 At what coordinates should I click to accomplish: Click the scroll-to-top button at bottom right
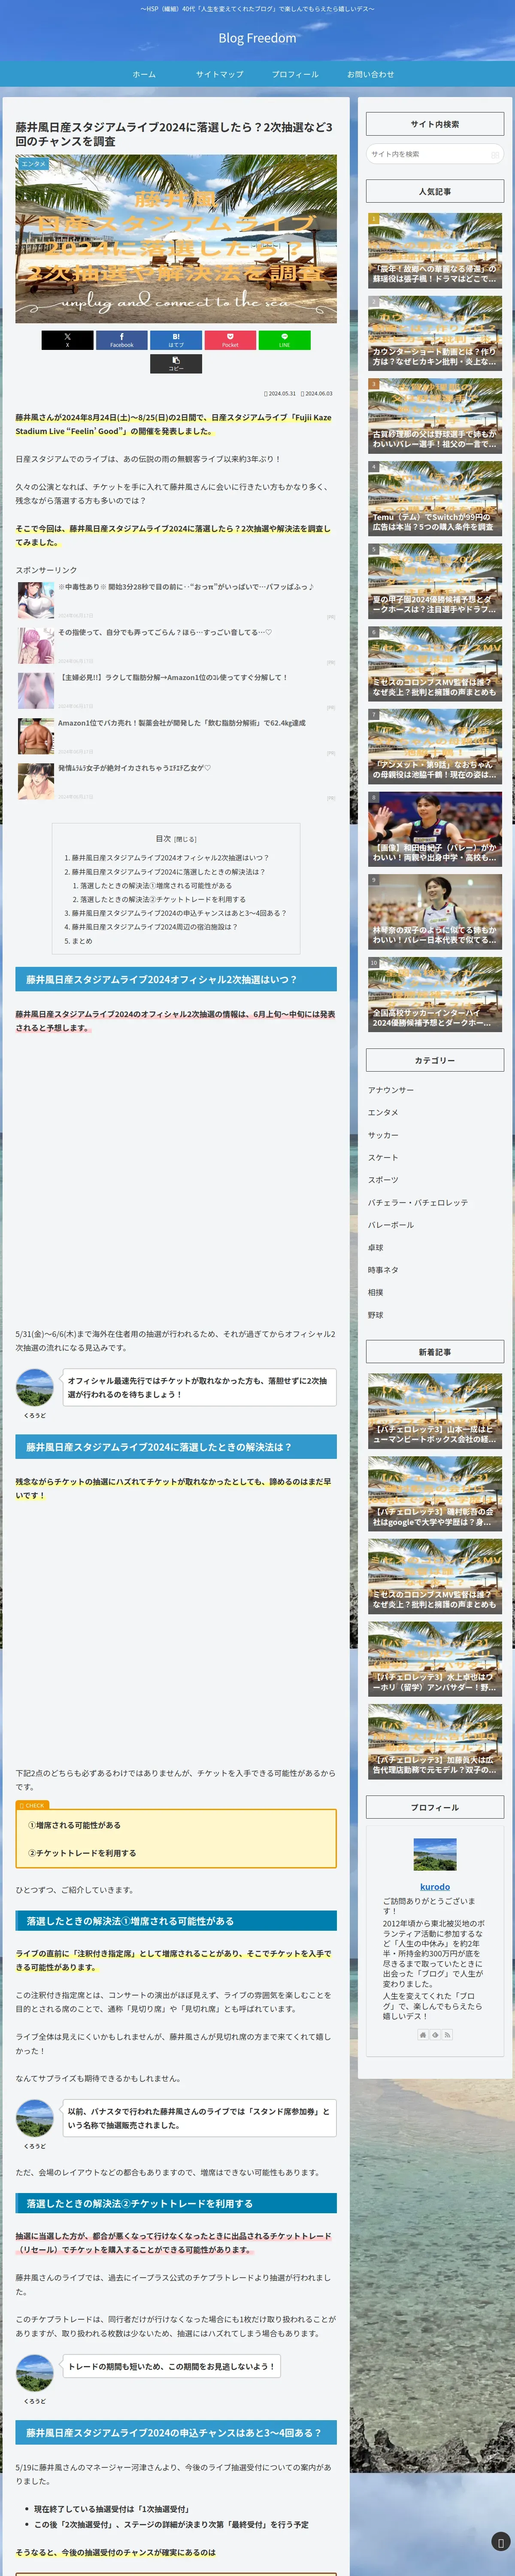(500, 2541)
